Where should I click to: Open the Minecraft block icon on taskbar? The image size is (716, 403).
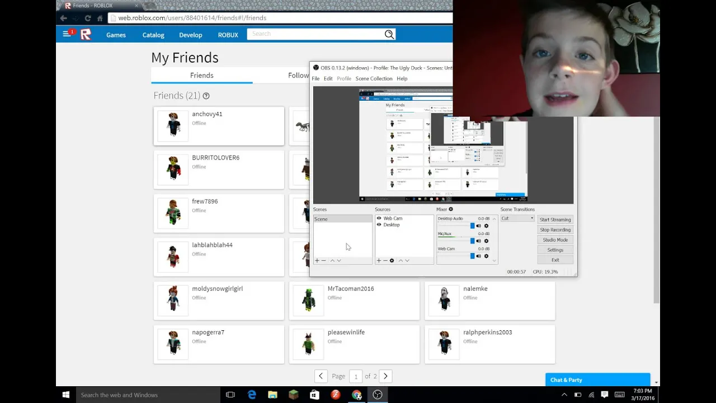pyautogui.click(x=294, y=395)
